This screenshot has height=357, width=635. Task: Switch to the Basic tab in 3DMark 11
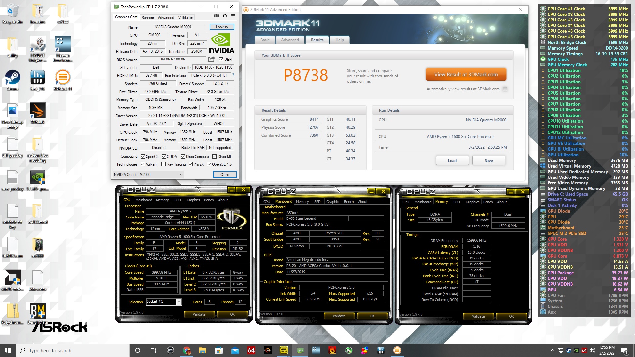click(265, 40)
